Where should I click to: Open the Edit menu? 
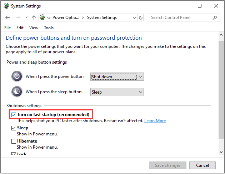coord(20,28)
